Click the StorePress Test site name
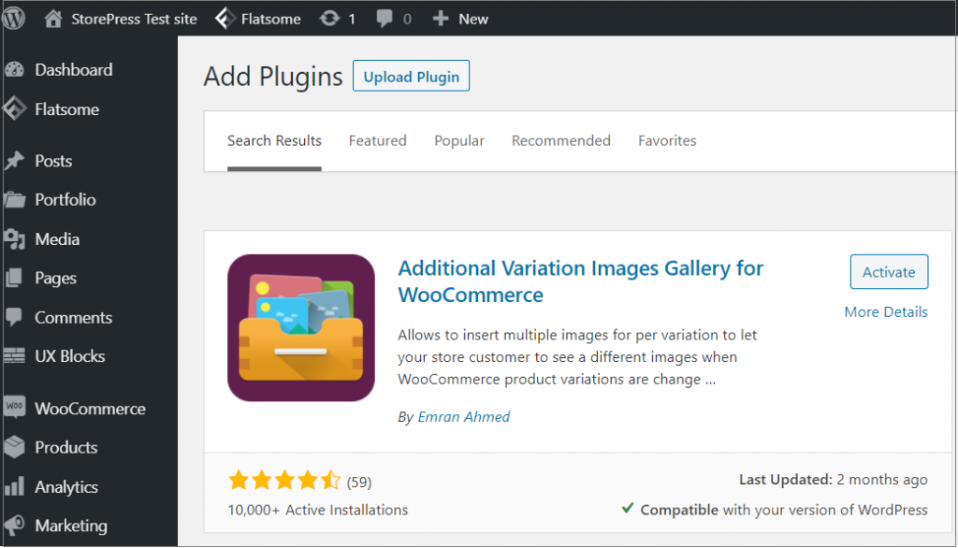958x548 pixels. (134, 19)
